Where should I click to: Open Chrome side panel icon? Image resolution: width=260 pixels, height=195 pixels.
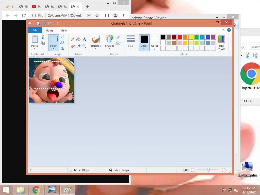coord(107,15)
